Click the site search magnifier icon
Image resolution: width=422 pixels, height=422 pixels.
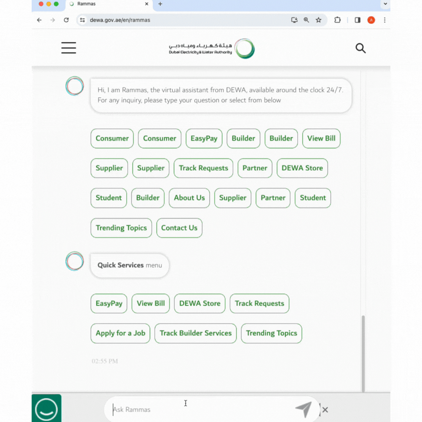click(x=360, y=48)
